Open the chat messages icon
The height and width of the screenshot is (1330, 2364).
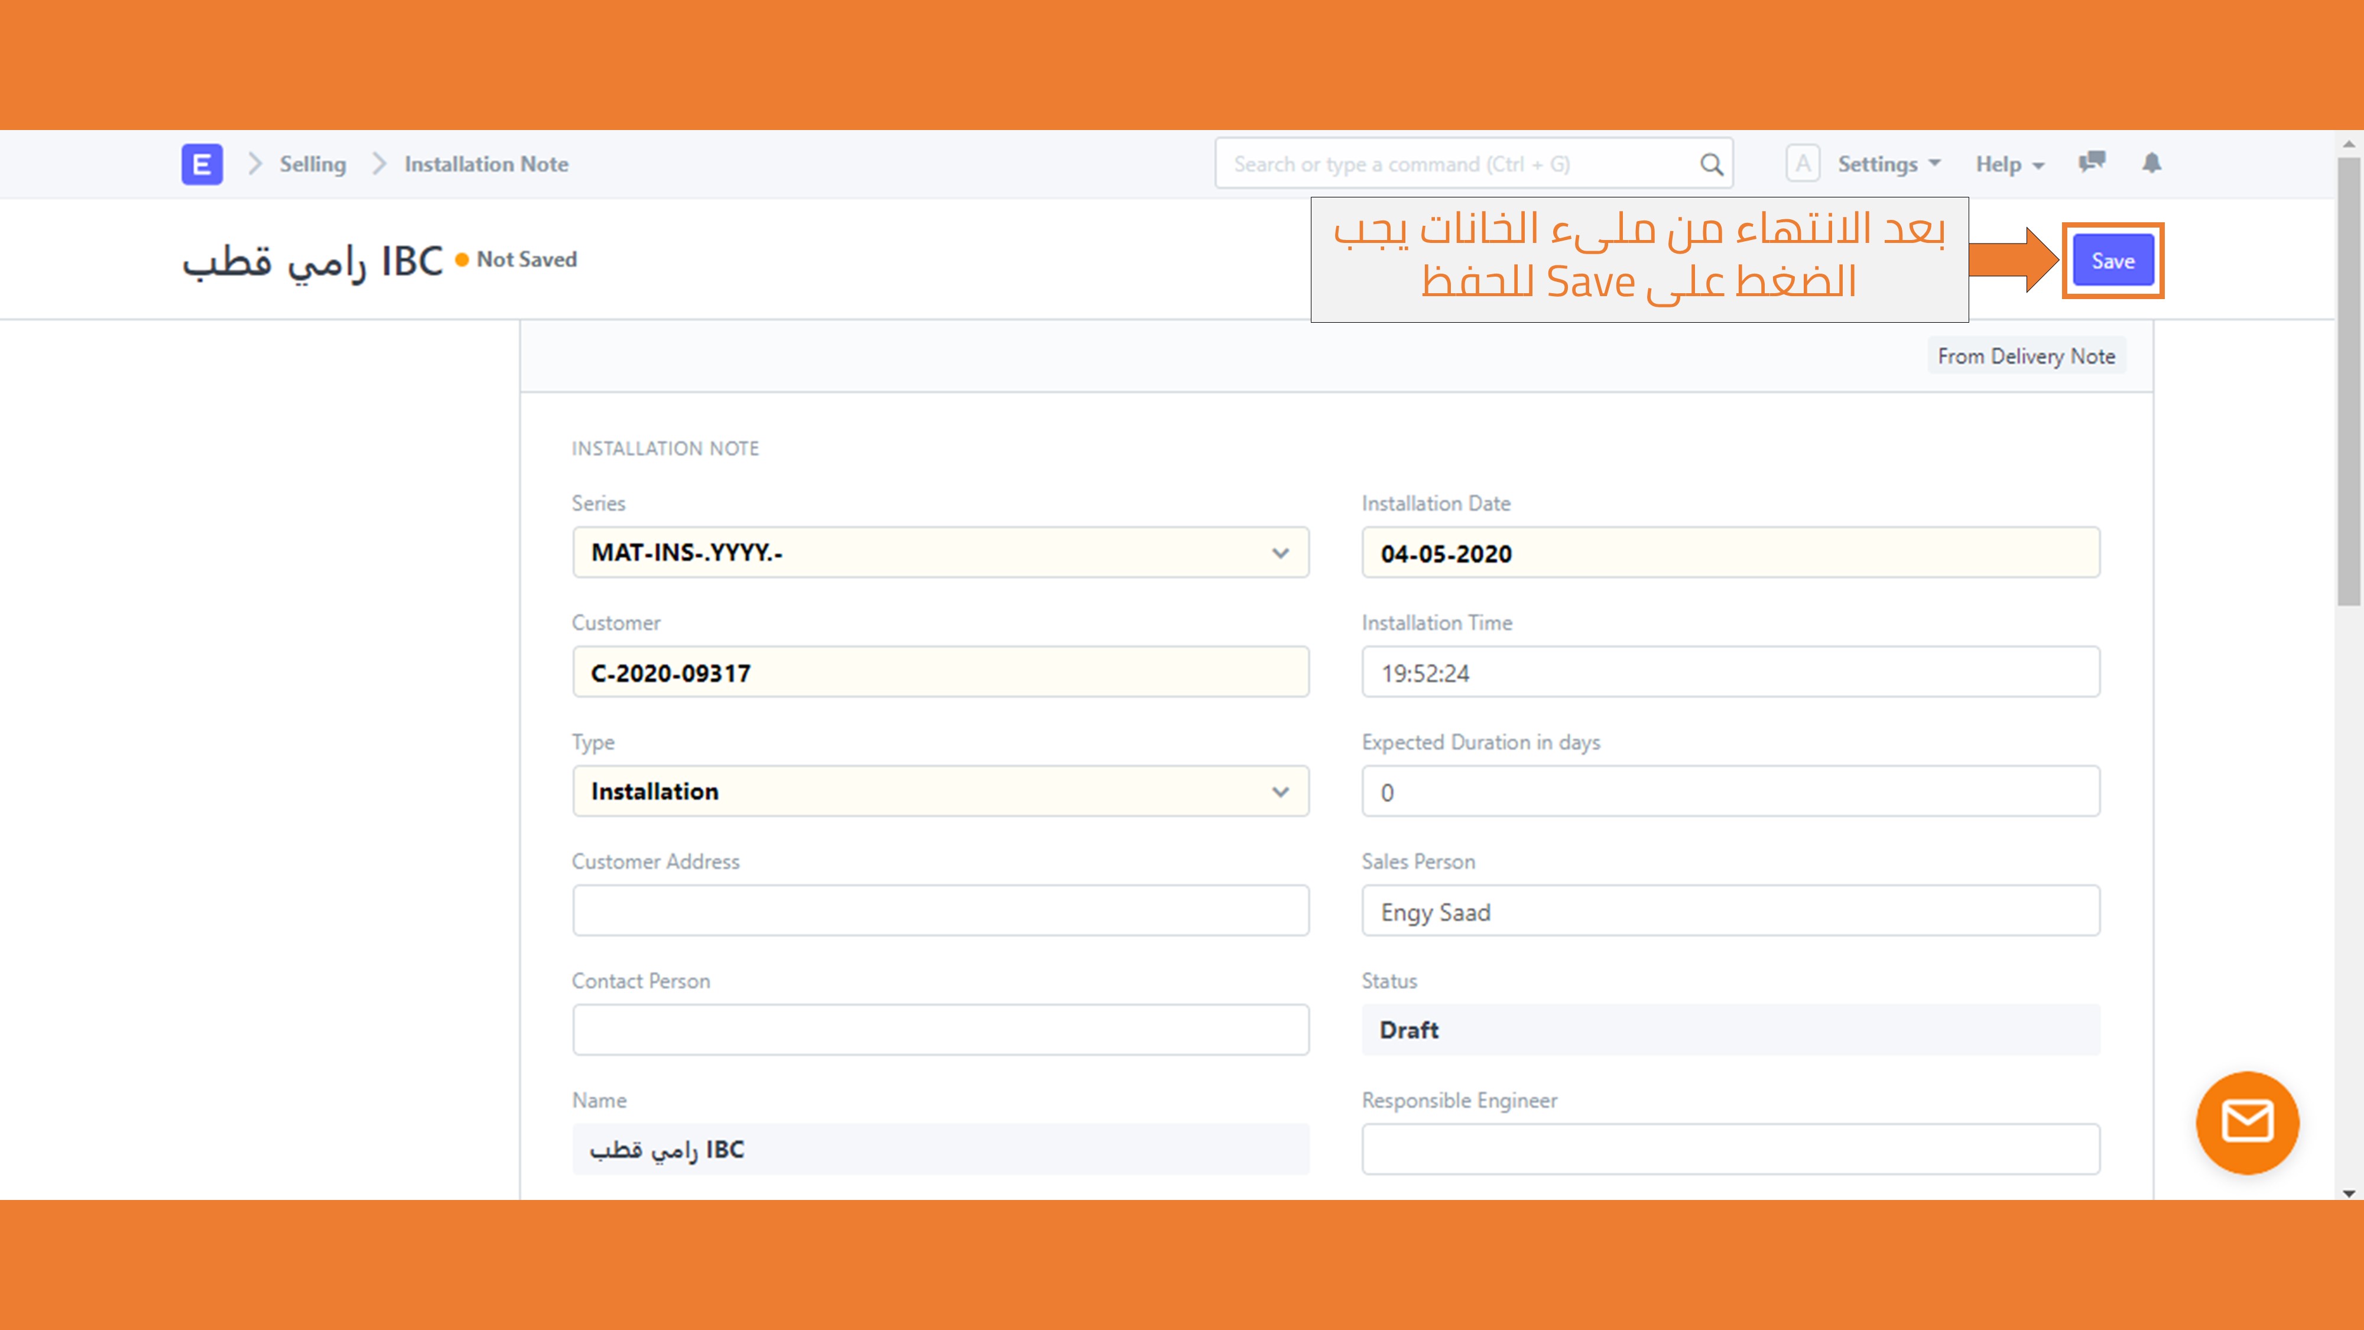[2092, 163]
